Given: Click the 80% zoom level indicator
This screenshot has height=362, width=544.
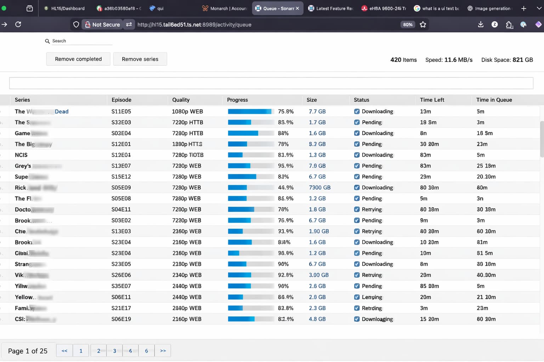Looking at the screenshot, I should coord(408,24).
